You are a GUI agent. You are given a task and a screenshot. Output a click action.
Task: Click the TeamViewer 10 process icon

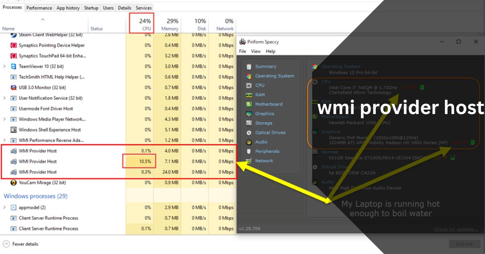tap(14, 66)
